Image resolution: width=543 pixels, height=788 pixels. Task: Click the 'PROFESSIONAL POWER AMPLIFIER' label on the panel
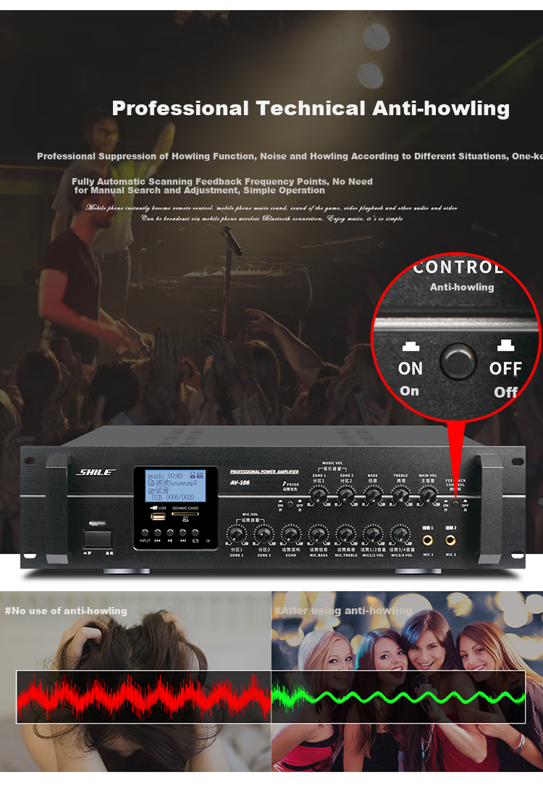pyautogui.click(x=264, y=472)
